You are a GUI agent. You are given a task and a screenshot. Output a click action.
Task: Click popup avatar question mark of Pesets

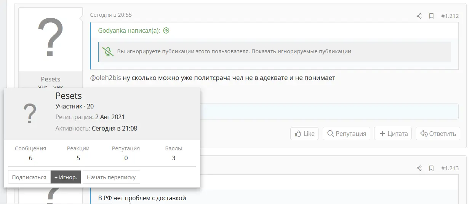pyautogui.click(x=30, y=114)
